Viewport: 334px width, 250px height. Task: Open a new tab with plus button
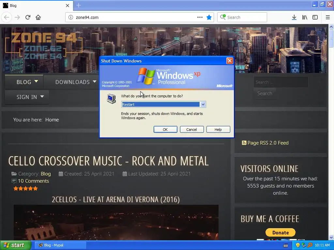pyautogui.click(x=79, y=5)
